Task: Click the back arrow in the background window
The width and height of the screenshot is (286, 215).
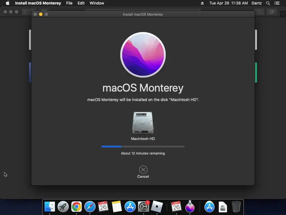Action: pyautogui.click(x=25, y=12)
